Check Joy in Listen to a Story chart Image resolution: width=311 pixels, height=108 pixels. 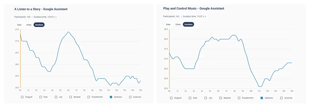coord(56,97)
